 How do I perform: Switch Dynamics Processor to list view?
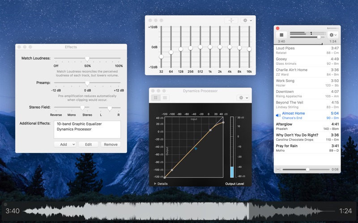165,98
